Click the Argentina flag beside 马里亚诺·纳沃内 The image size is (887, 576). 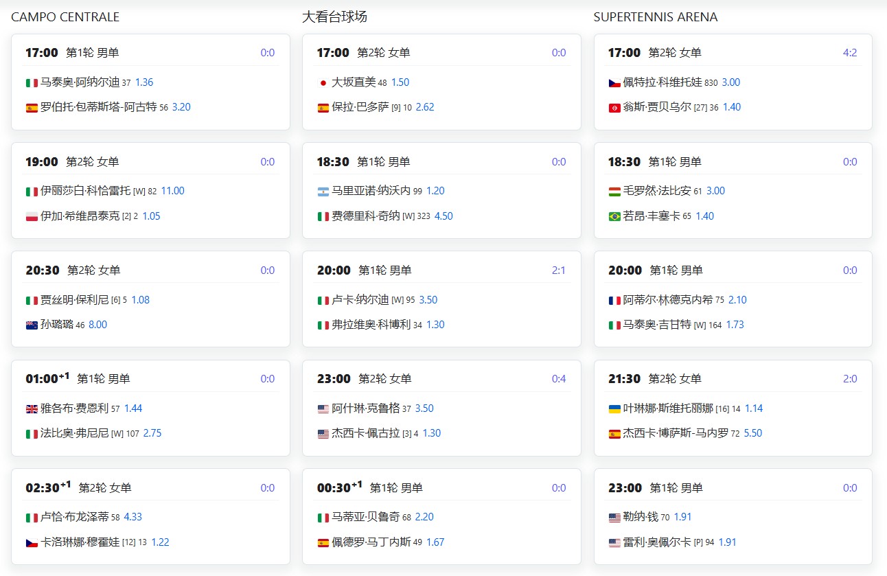[x=323, y=192]
